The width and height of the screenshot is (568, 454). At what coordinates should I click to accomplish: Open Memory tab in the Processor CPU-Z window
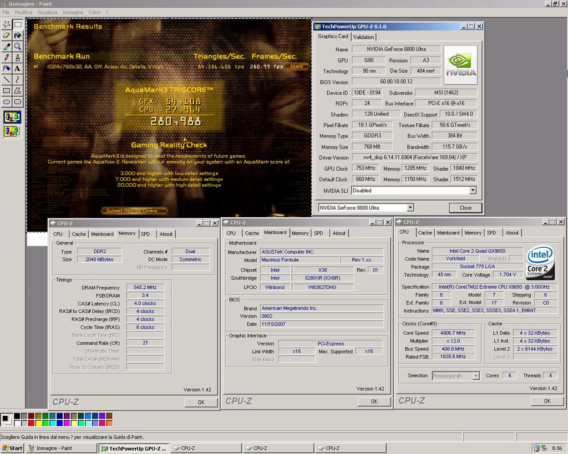[x=473, y=233]
